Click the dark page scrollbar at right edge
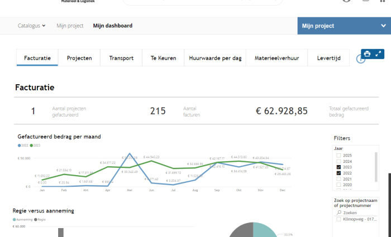The image size is (391, 237). click(x=389, y=205)
